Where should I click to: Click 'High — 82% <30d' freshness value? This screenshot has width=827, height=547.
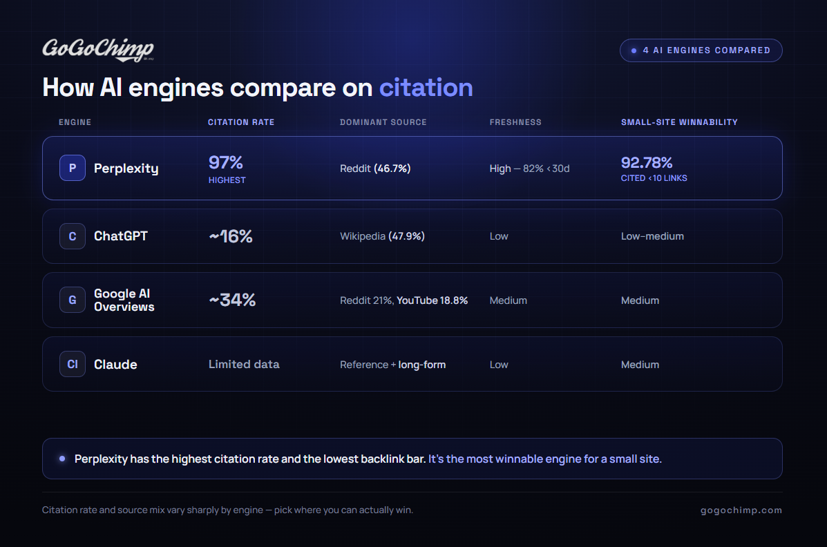coord(529,169)
